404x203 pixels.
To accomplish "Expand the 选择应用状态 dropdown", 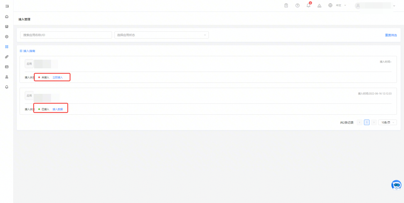I will pyautogui.click(x=161, y=35).
